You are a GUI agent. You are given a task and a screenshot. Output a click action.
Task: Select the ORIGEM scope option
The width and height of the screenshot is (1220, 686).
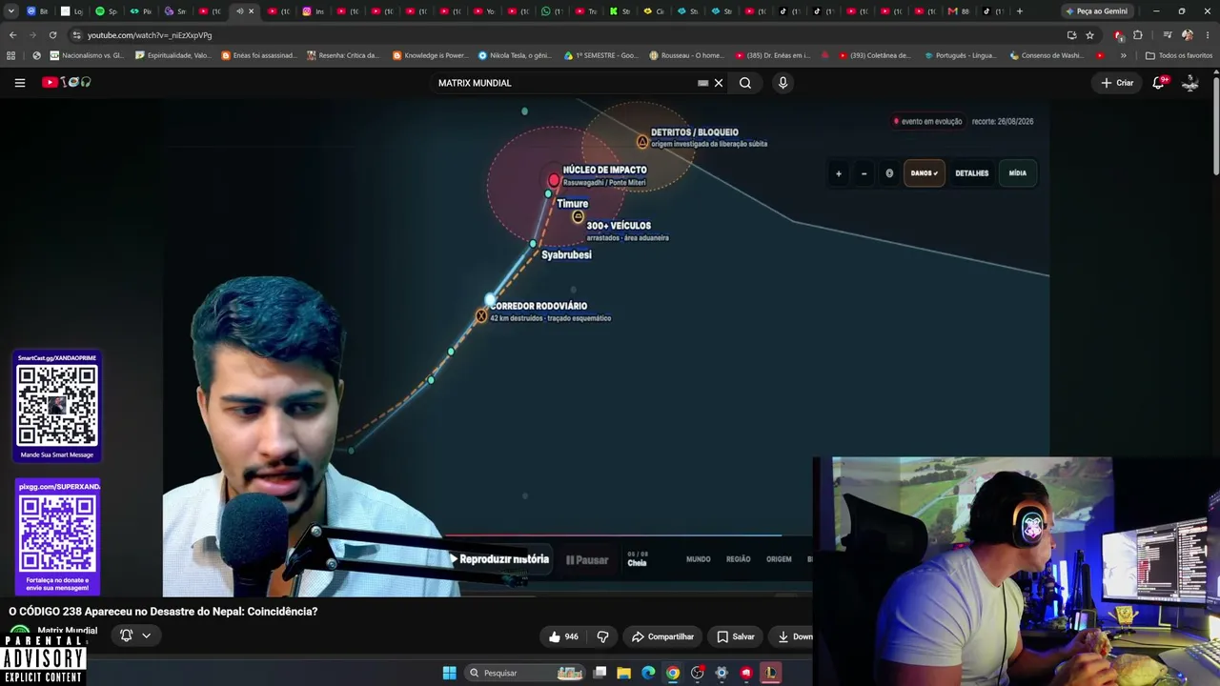point(779,559)
